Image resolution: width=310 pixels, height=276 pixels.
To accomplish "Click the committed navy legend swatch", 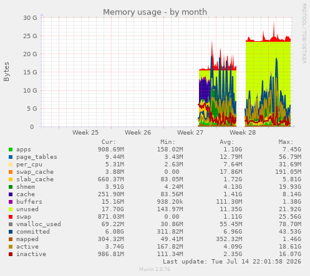I will [11, 232].
